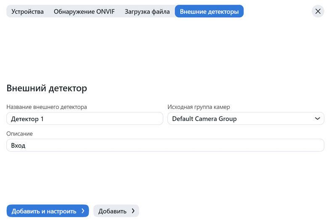Open the Исходная группа камер combo box
This screenshot has height=220, width=328.
(246, 119)
